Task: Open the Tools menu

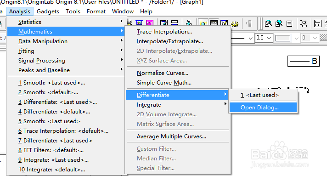Action: [x=73, y=11]
